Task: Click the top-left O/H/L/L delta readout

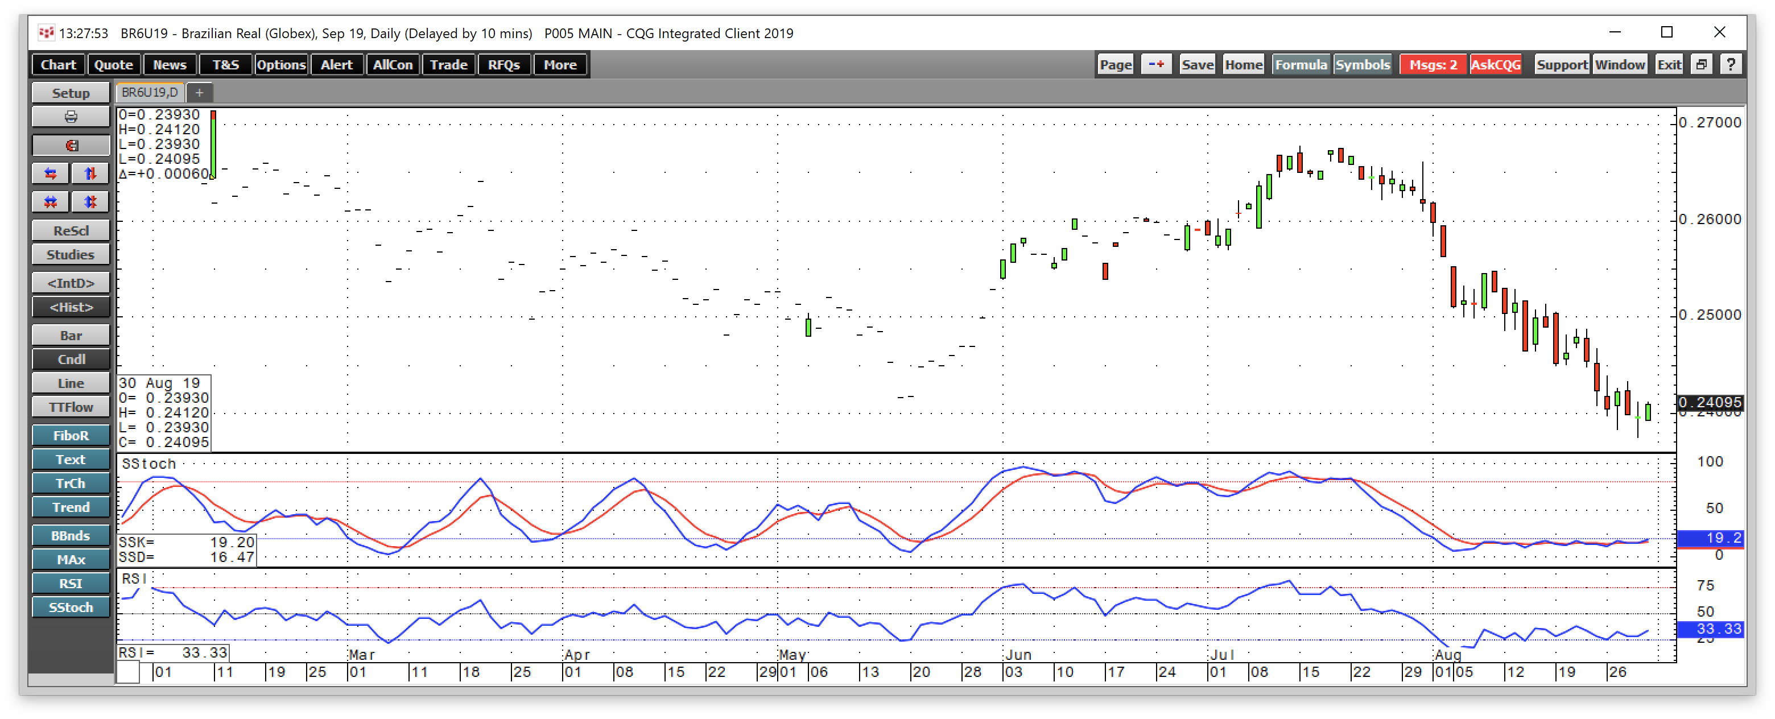Action: point(163,144)
